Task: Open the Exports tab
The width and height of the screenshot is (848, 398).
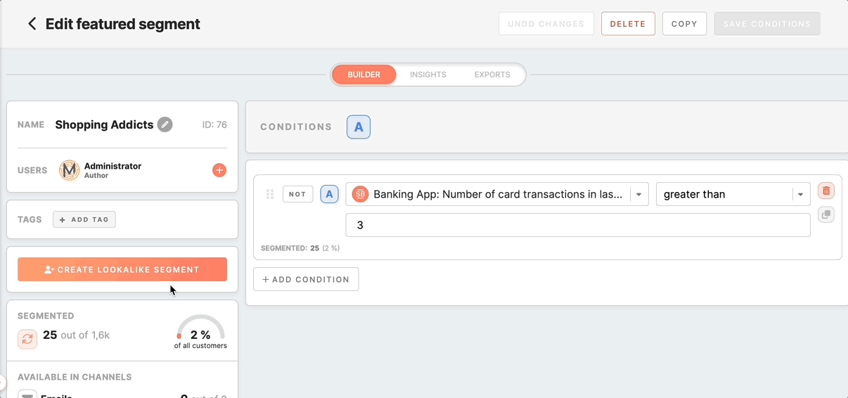Action: pyautogui.click(x=492, y=75)
